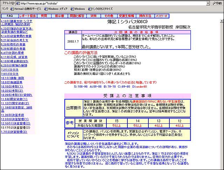
Task: Open the 6.4(7) 仕訳の原理 link
Action: [12, 53]
